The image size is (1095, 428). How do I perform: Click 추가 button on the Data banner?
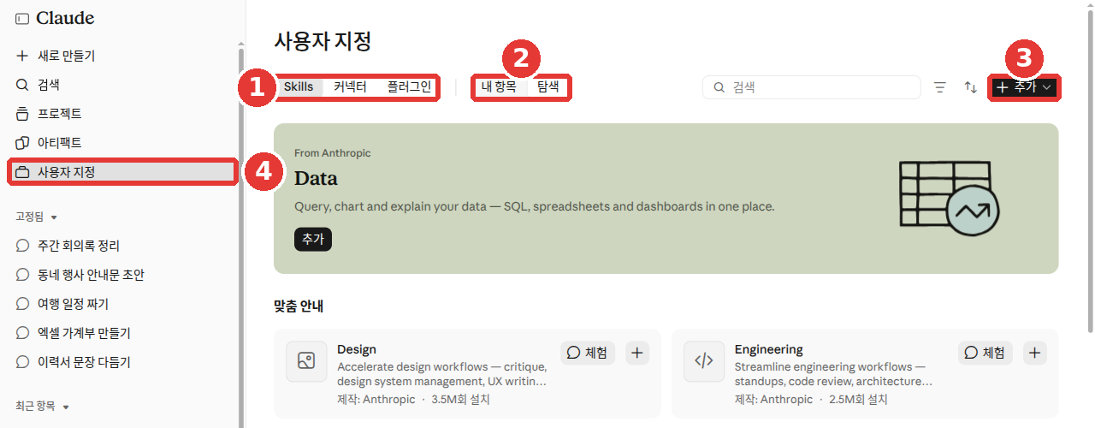(x=313, y=240)
